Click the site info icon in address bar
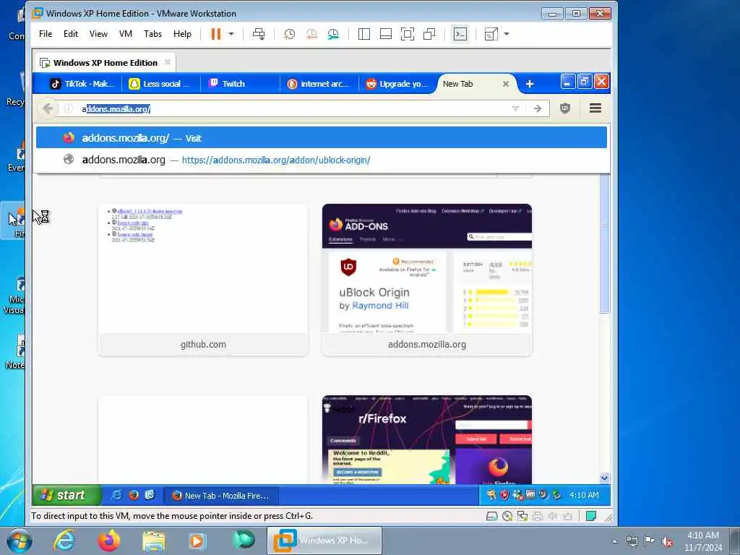Screen dimensions: 740x555 tap(69, 108)
